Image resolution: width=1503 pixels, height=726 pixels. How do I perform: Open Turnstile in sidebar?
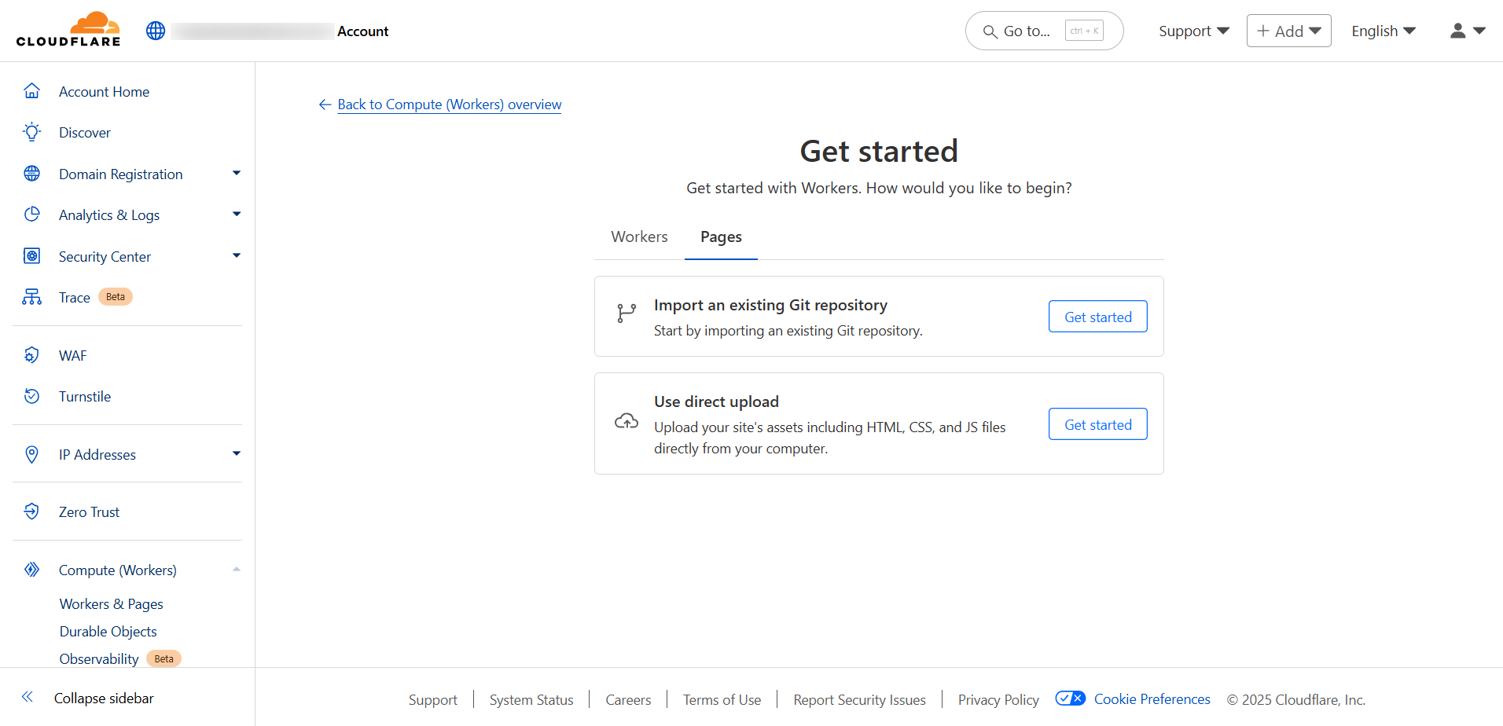[85, 397]
